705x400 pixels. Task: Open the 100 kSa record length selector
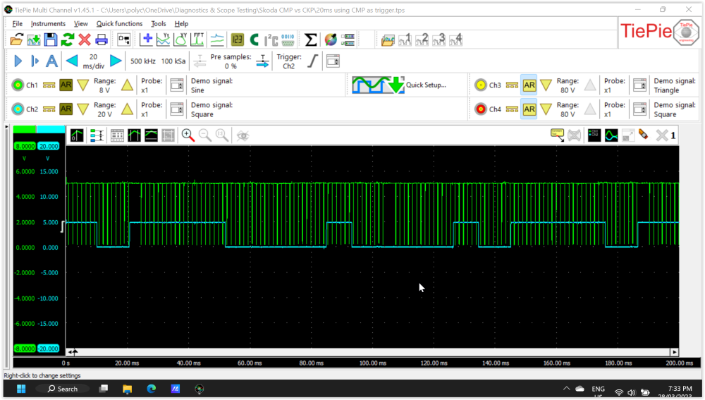(173, 61)
